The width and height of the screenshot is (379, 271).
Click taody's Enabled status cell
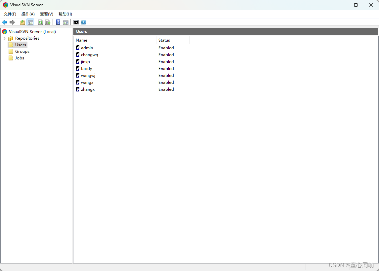(166, 69)
